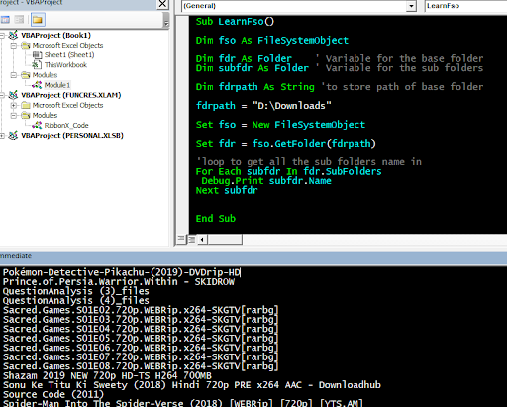The width and height of the screenshot is (507, 407).
Task: Click the code window left scroll arrow
Action: [x=202, y=239]
